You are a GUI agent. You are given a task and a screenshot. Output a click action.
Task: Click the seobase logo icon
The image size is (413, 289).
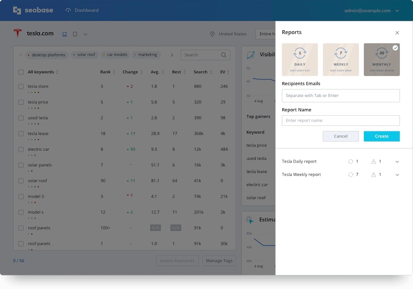(17, 10)
